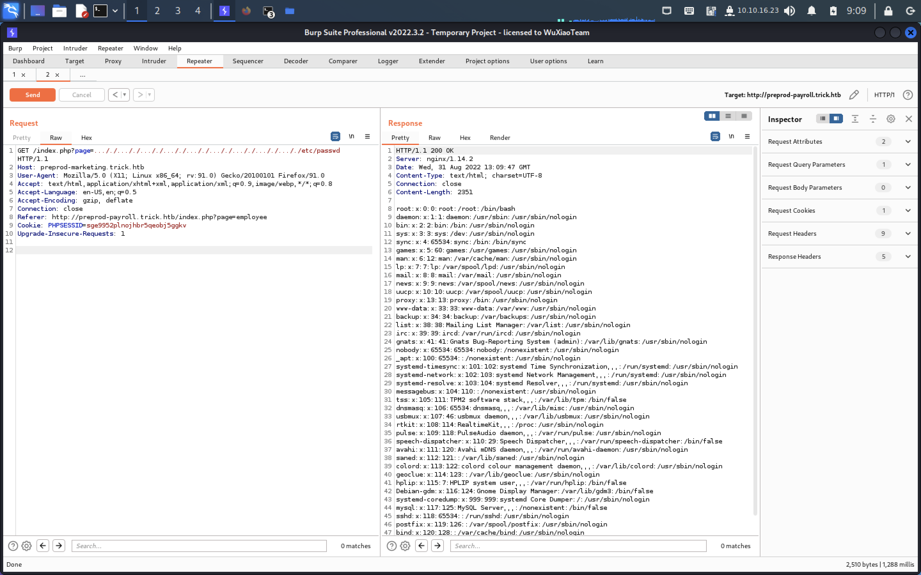Toggle request non-printable chars \n button

[351, 136]
